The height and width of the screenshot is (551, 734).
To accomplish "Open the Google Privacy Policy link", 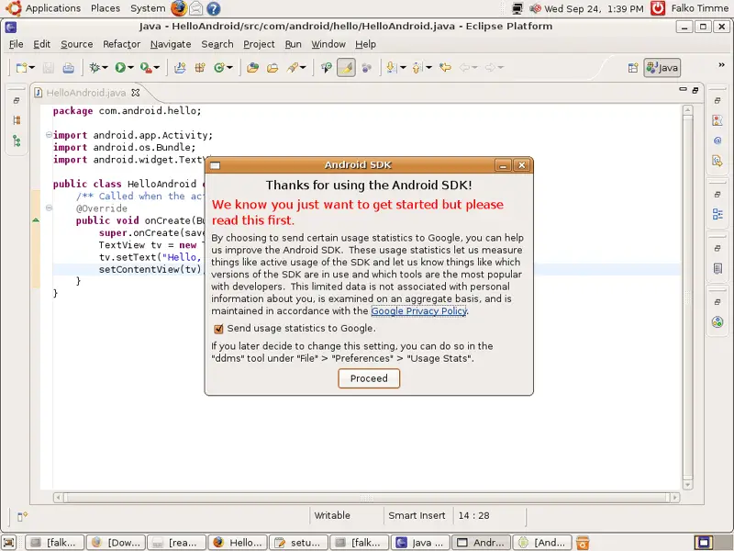I will coord(419,311).
